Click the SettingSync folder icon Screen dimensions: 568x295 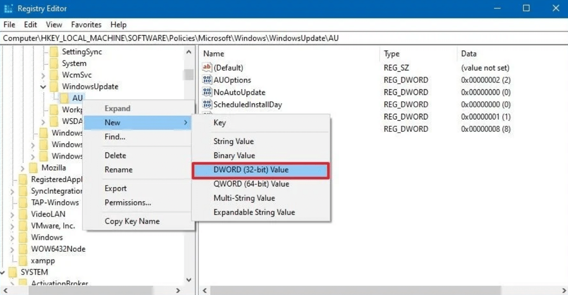[x=54, y=52]
